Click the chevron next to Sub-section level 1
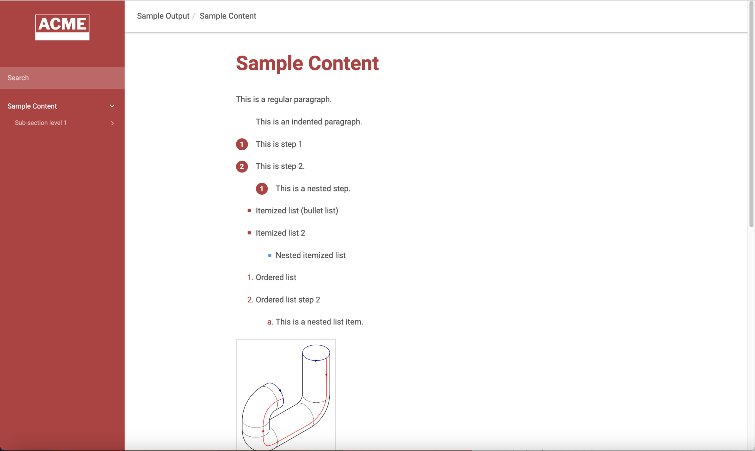Viewport: 755px width, 451px height. pyautogui.click(x=112, y=123)
